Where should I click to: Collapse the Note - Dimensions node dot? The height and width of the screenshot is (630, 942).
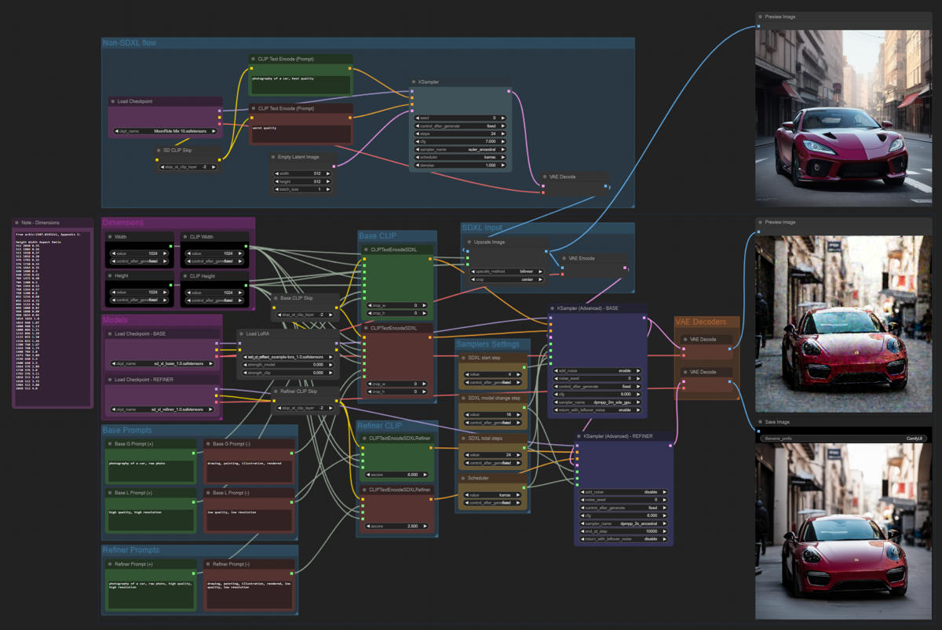tap(16, 222)
